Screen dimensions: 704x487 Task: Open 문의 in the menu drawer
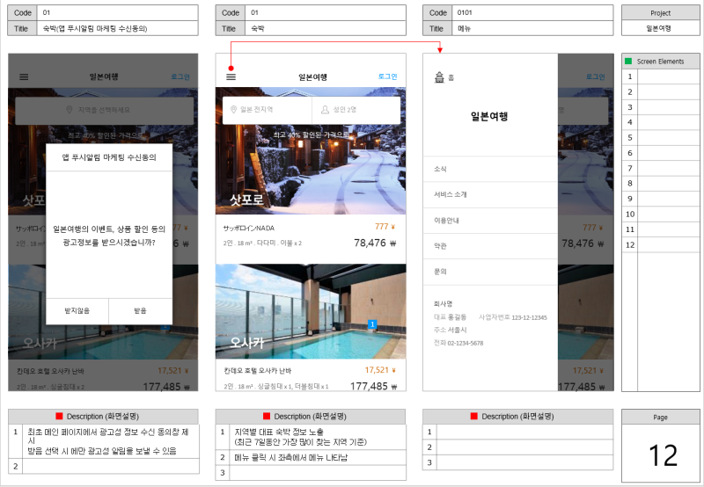pyautogui.click(x=490, y=272)
